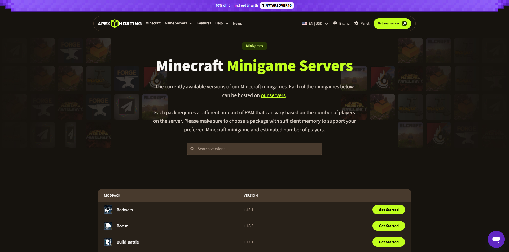Viewport: 509px width, 252px height.
Task: Click the Panel gear icon
Action: tap(356, 23)
